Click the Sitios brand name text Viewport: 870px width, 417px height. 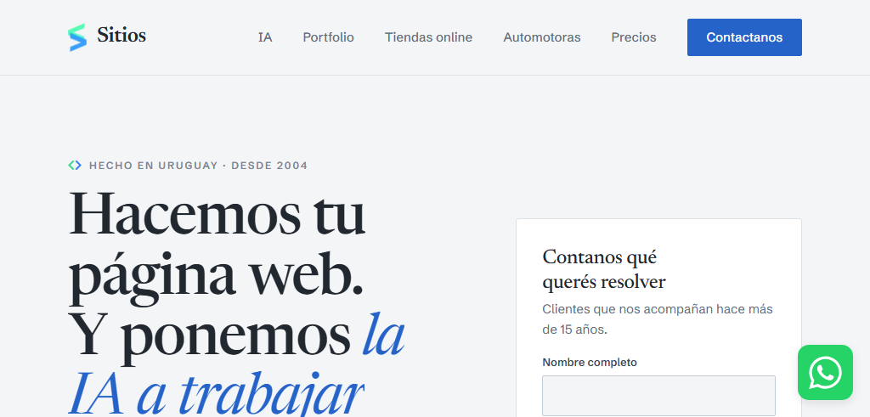[x=121, y=36]
